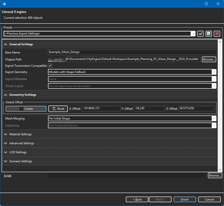Screen dimensions: 224x206
Task: Click Finish to export
Action: 185,200
